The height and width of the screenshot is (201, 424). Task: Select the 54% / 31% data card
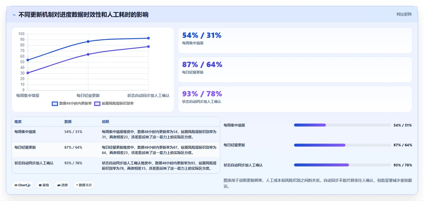[295, 40]
